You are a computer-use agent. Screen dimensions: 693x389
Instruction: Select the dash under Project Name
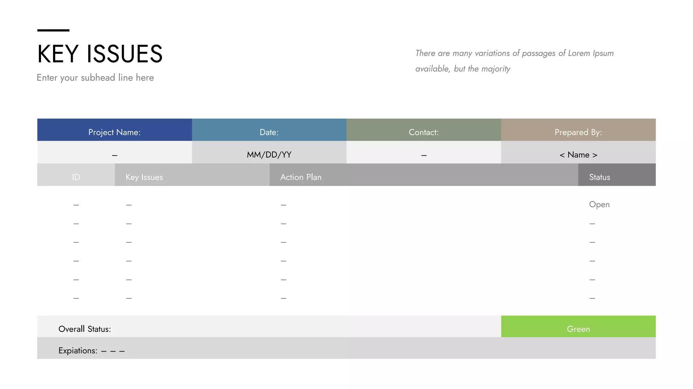114,155
